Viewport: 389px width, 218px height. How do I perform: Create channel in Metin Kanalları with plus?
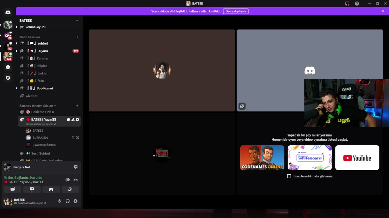(77, 37)
